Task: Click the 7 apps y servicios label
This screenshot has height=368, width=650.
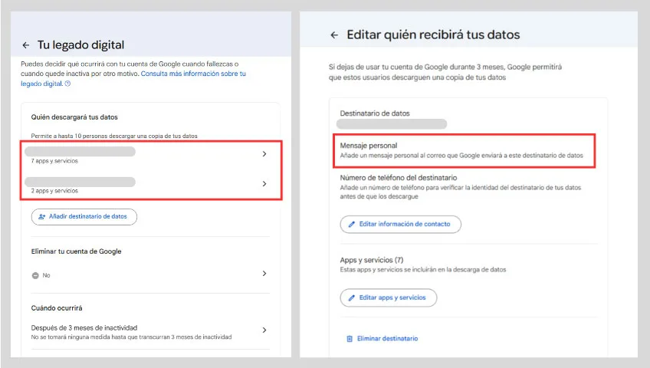Action: (54, 161)
